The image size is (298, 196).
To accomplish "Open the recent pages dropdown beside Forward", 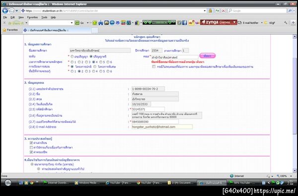I will 17,11.
